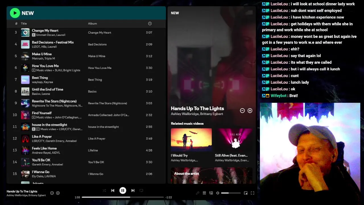Select Change My Heart cover art
Screen dimensions: 364x205
tap(25, 32)
